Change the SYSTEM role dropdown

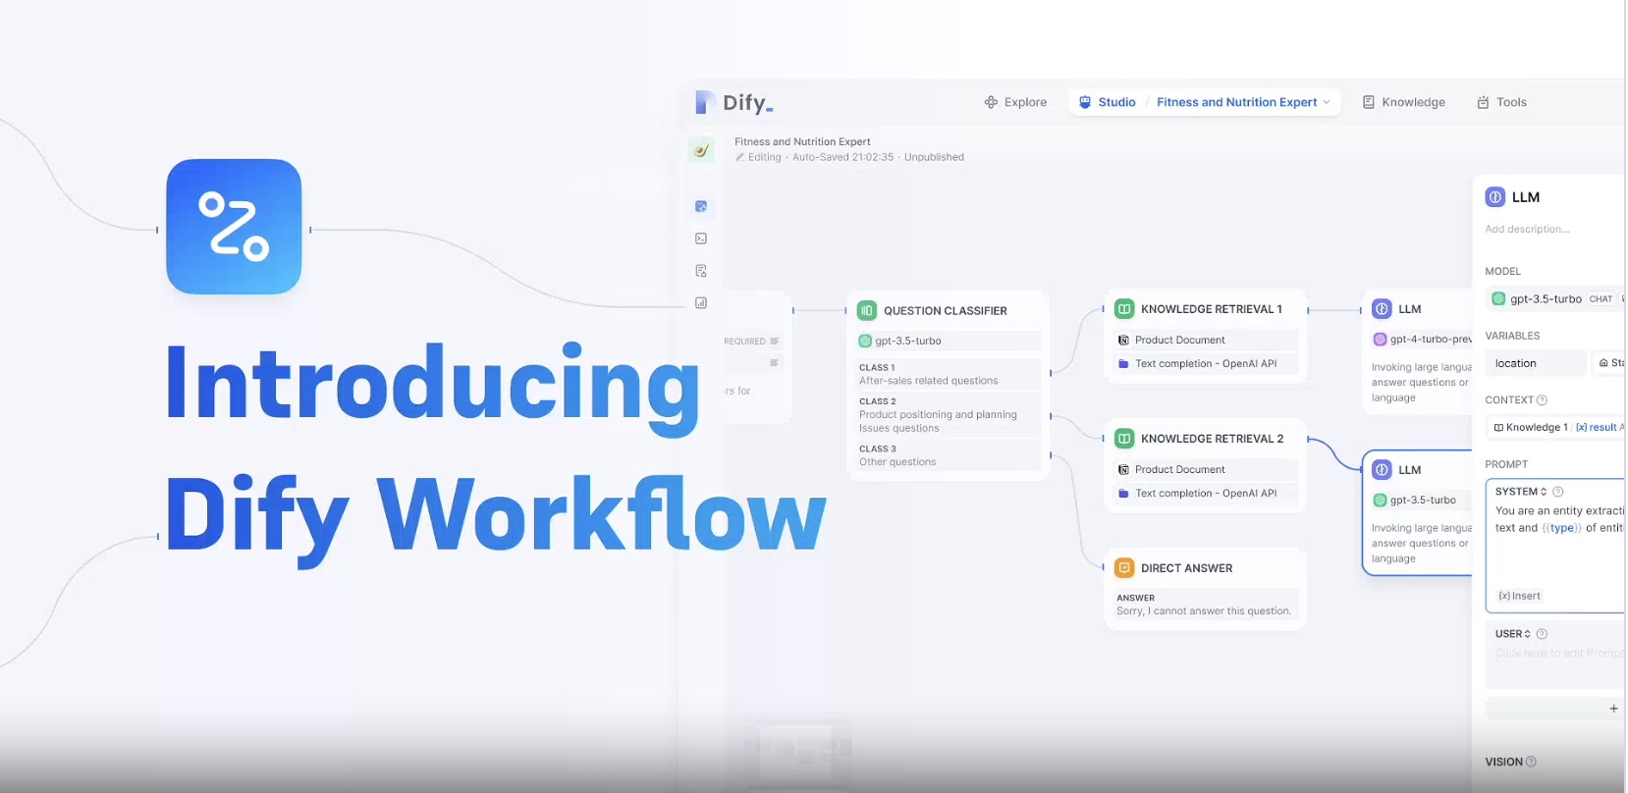[1521, 492]
